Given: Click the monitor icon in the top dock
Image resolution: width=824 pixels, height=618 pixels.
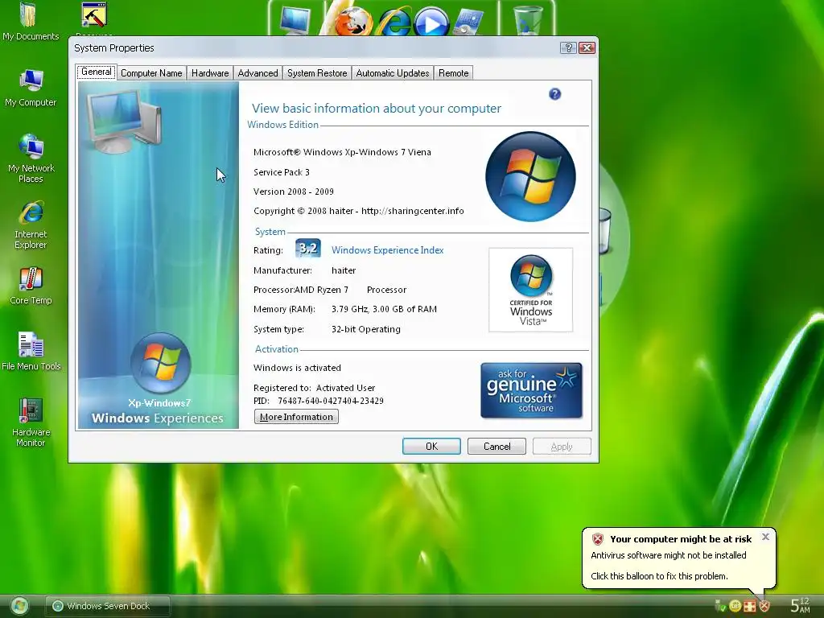Looking at the screenshot, I should coord(295,20).
